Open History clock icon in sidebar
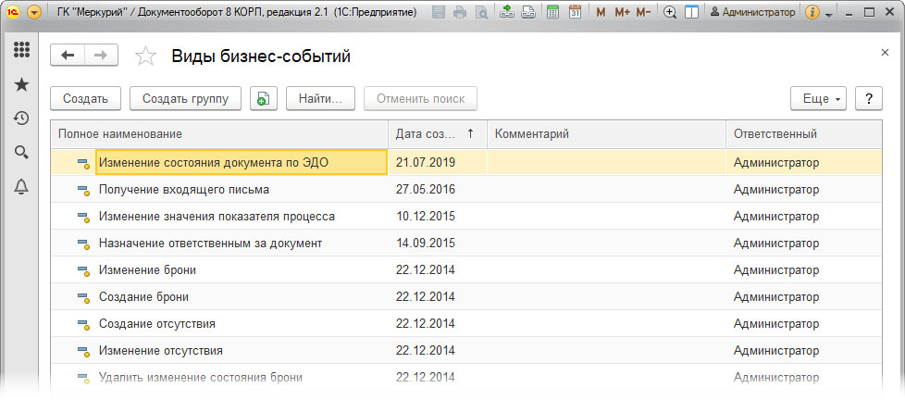Image resolution: width=905 pixels, height=400 pixels. 21,119
